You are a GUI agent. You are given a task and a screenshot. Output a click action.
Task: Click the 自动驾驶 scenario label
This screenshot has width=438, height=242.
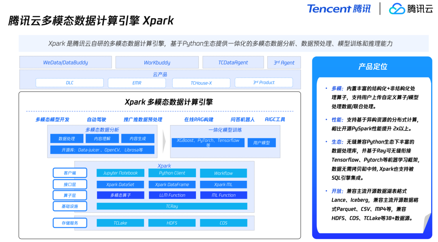pyautogui.click(x=97, y=120)
